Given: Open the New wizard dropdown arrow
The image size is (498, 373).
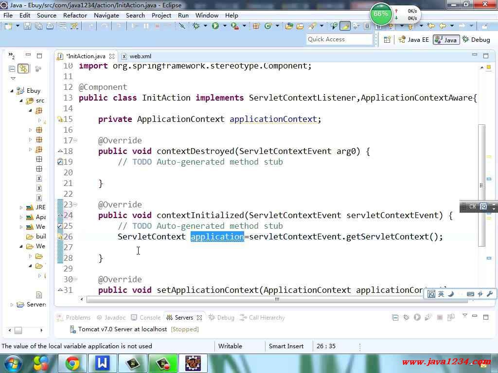Looking at the screenshot, I should [x=18, y=26].
